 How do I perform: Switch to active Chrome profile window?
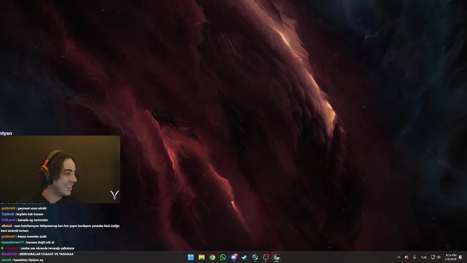pyautogui.click(x=277, y=257)
